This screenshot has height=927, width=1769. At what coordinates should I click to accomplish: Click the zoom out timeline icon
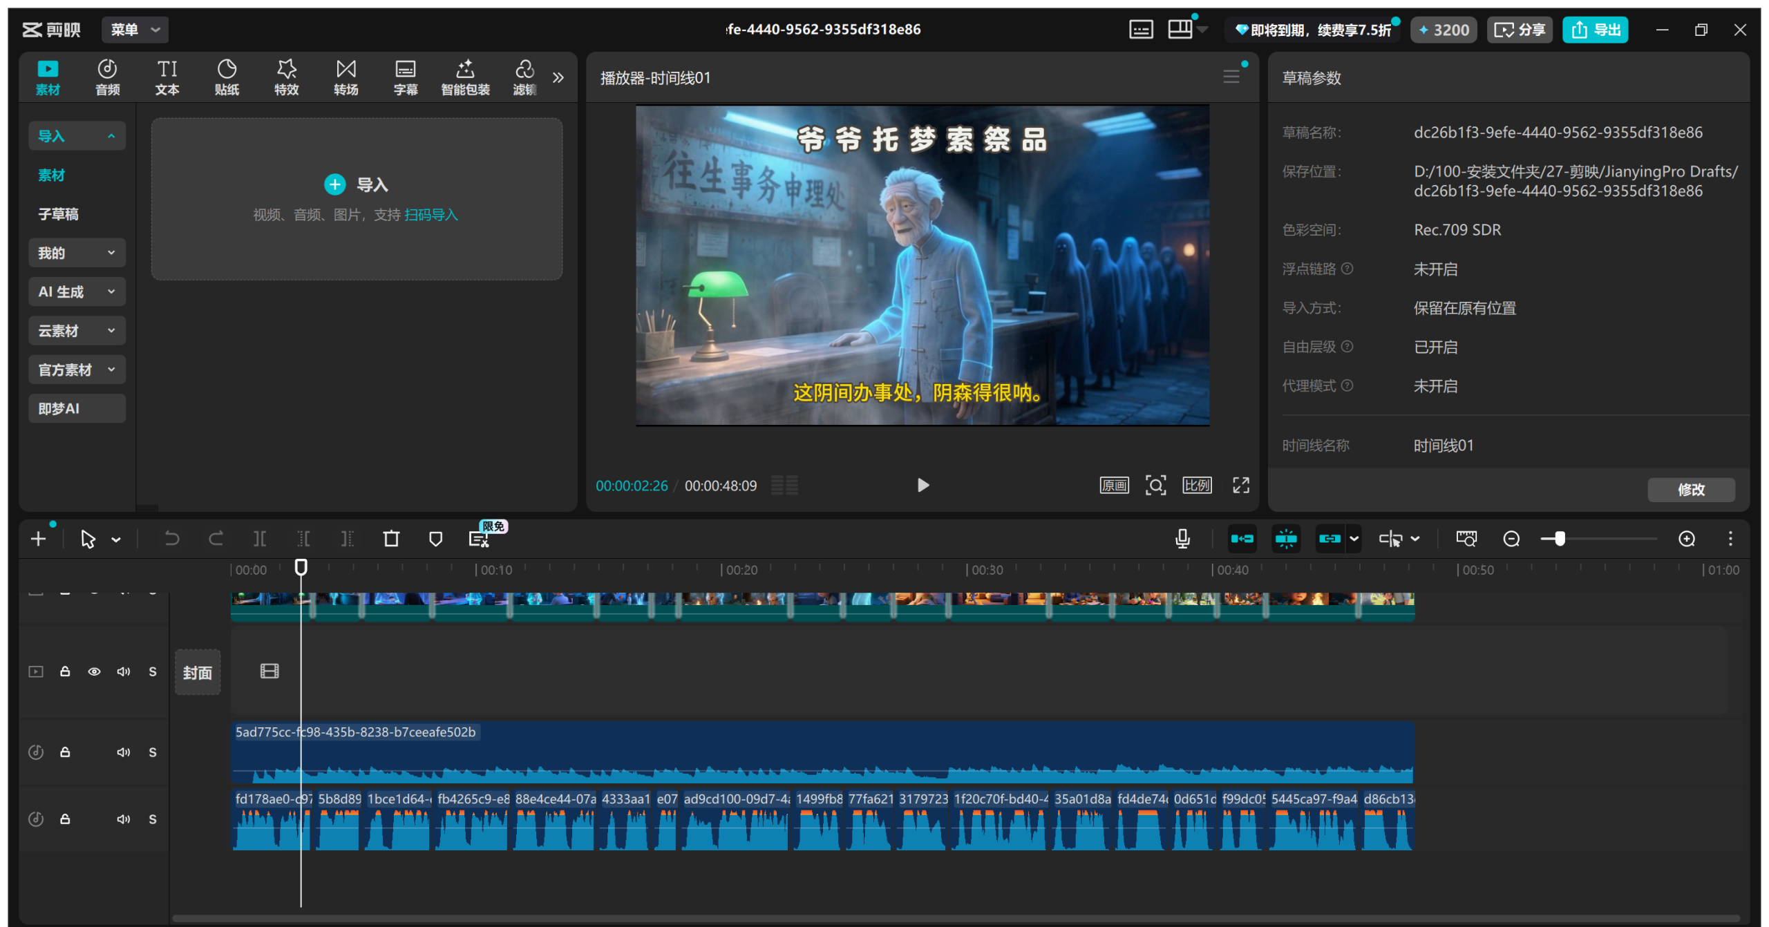[1511, 539]
